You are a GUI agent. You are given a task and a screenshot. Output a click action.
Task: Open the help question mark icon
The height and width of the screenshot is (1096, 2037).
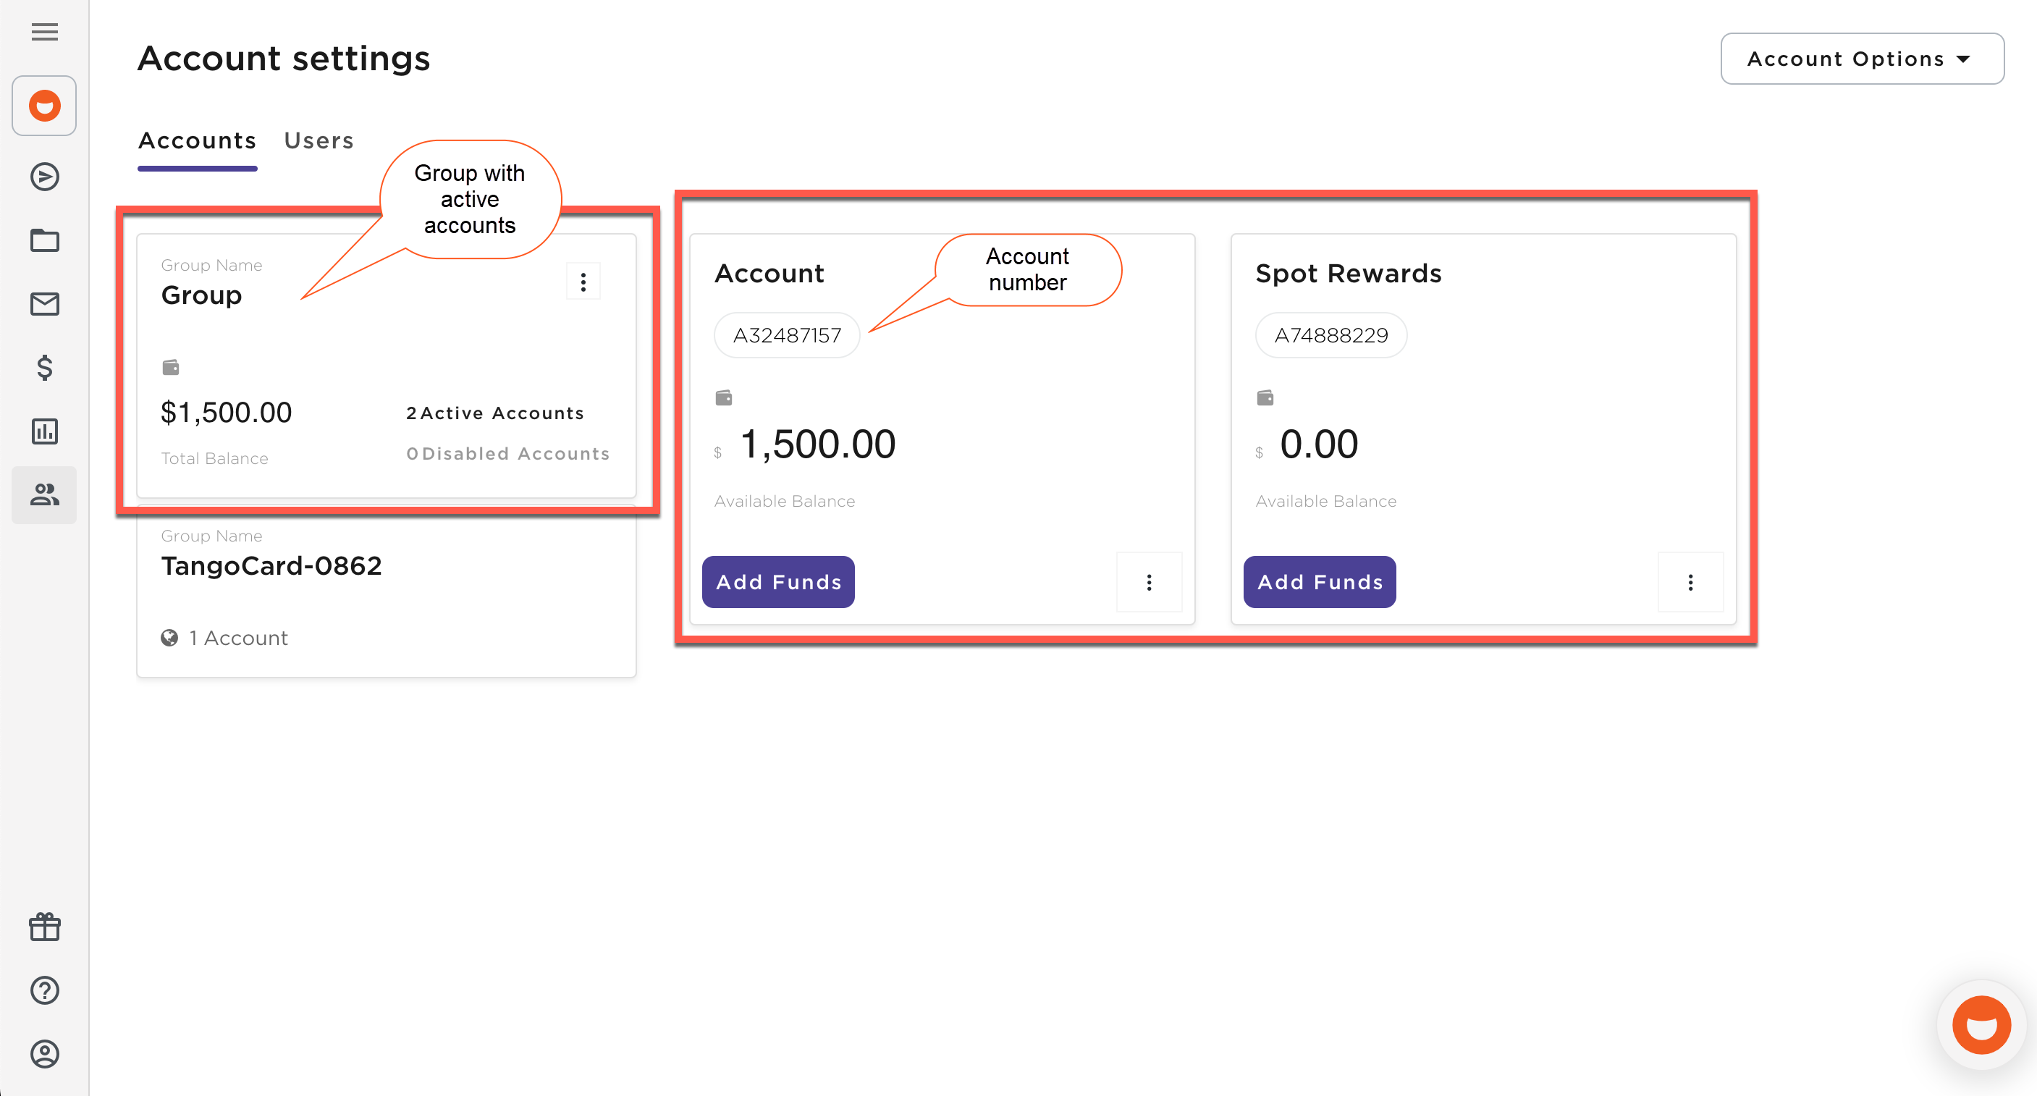tap(44, 991)
